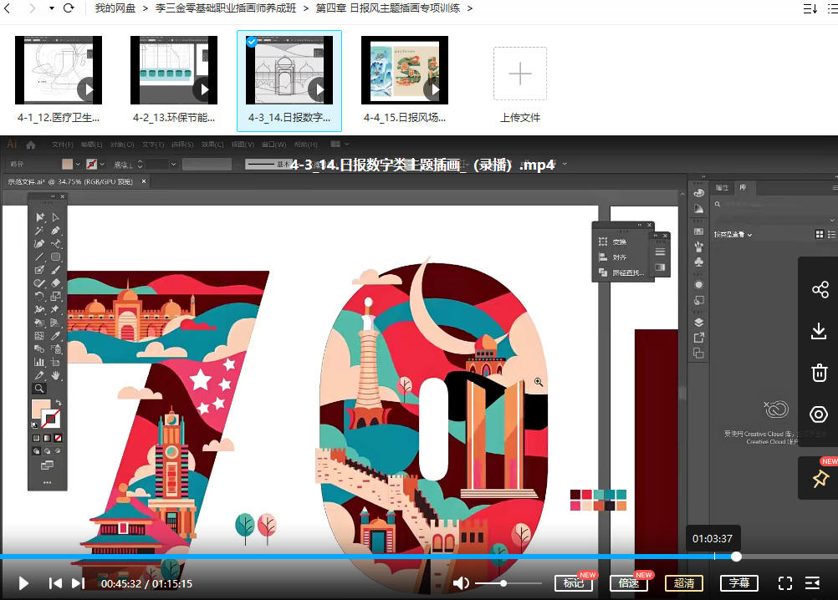Play the video with the play button
This screenshot has height=600, width=838.
pos(24,583)
